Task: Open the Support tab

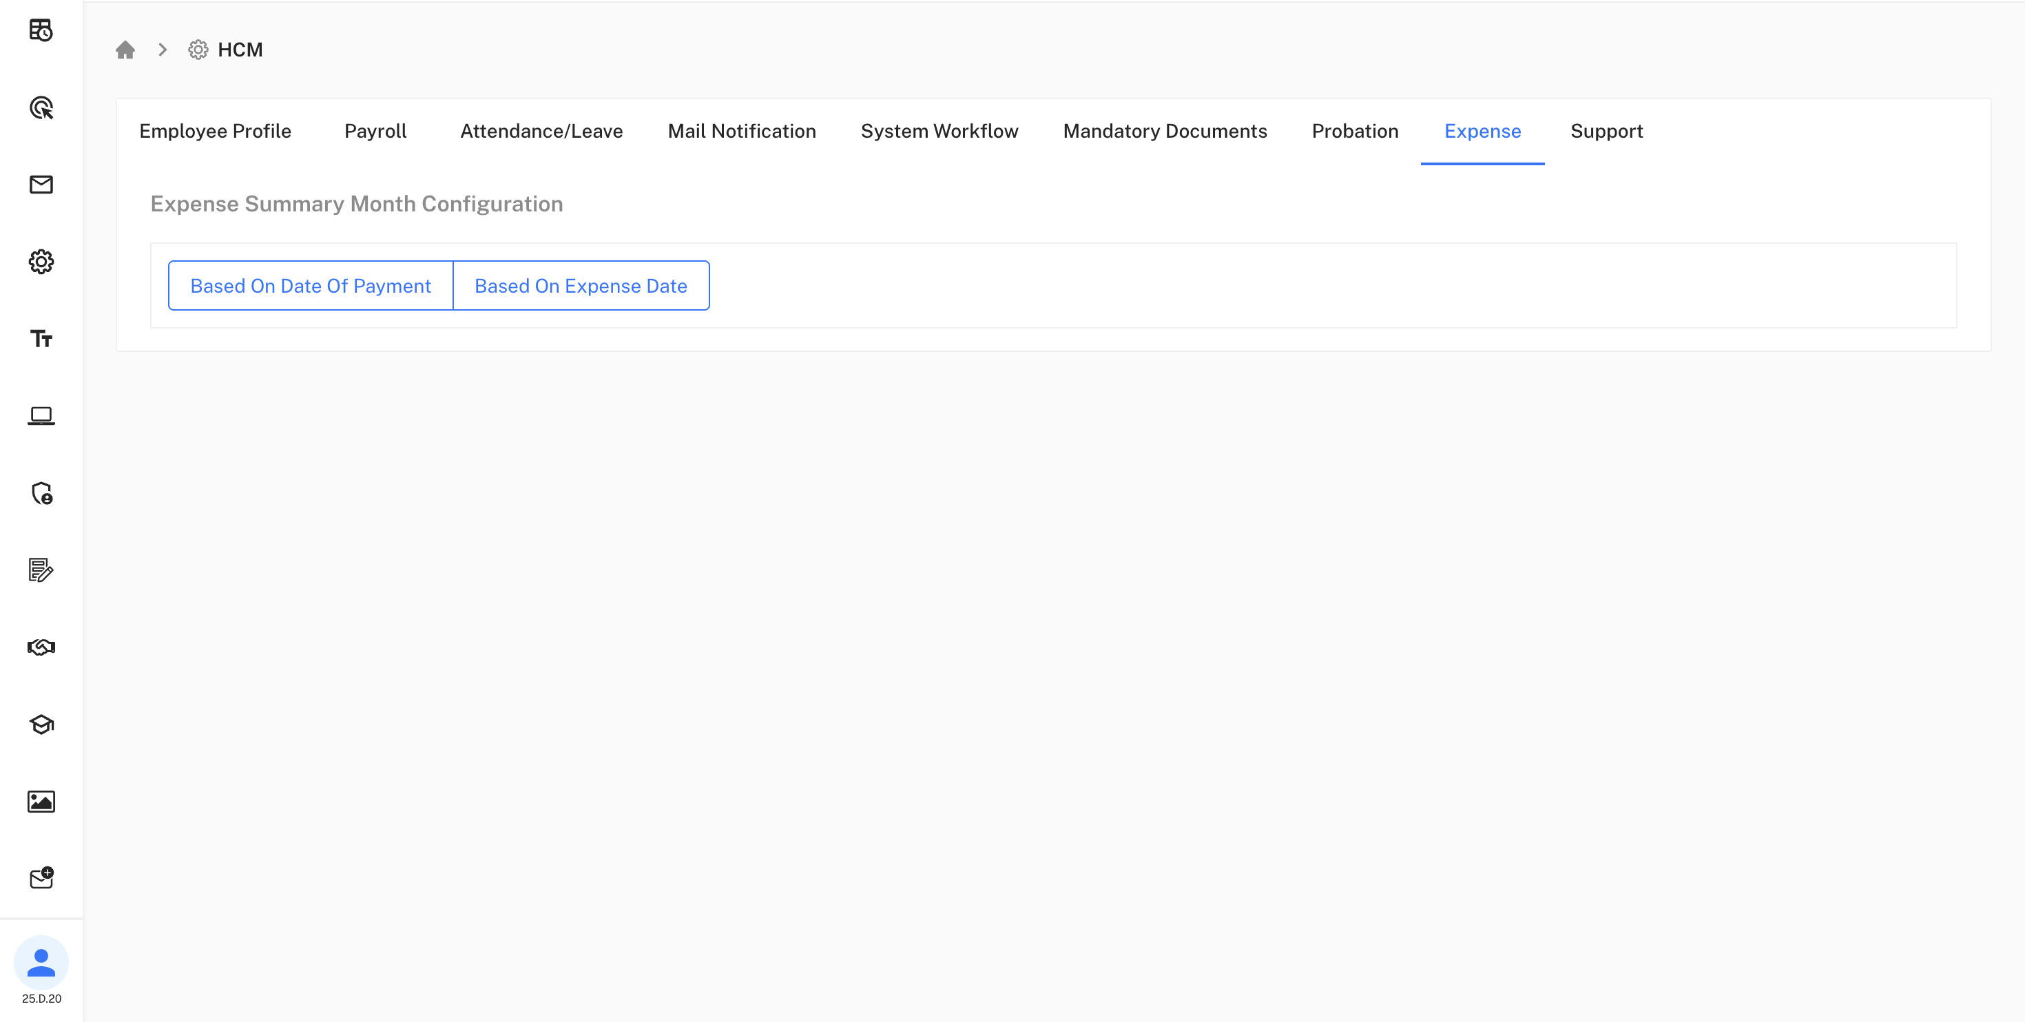Action: coord(1606,132)
